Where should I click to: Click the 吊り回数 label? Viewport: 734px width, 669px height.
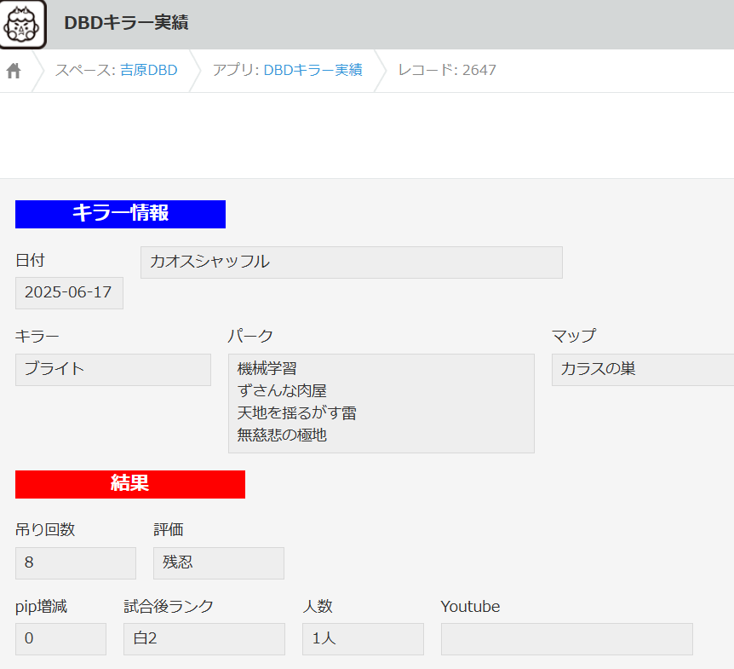point(45,529)
